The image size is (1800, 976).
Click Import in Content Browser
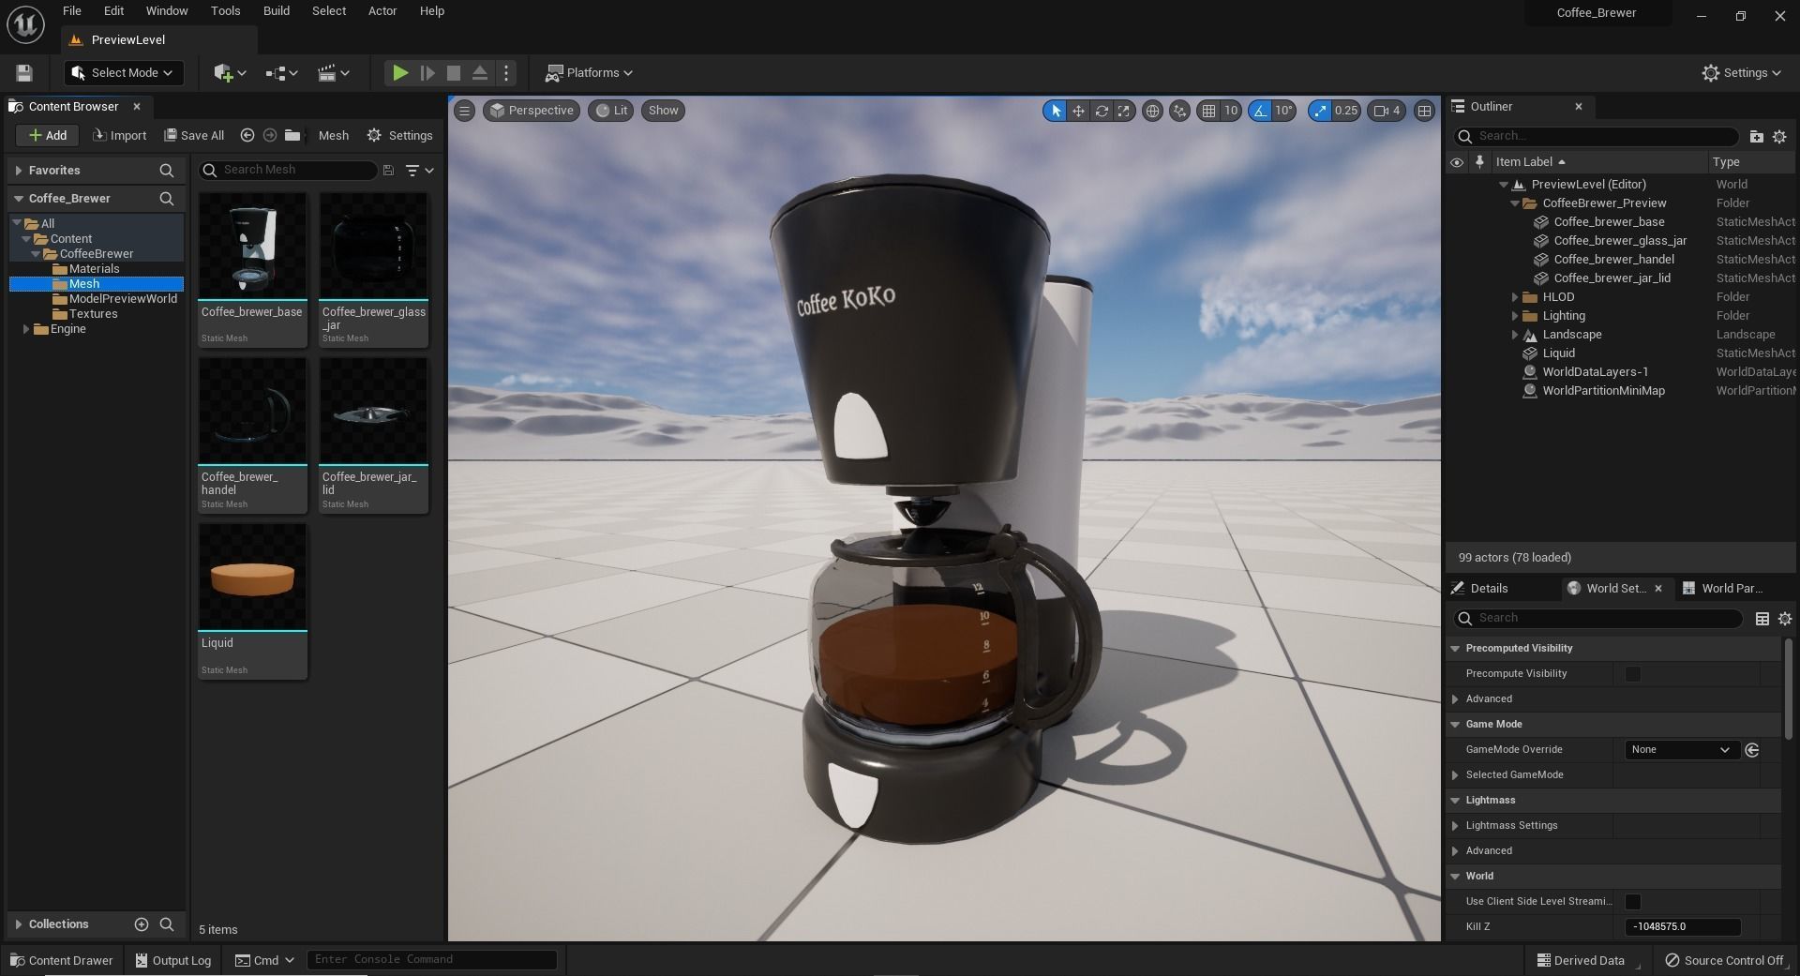tap(120, 135)
